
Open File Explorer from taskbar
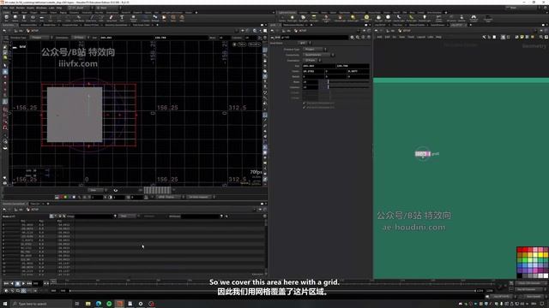click(87, 304)
